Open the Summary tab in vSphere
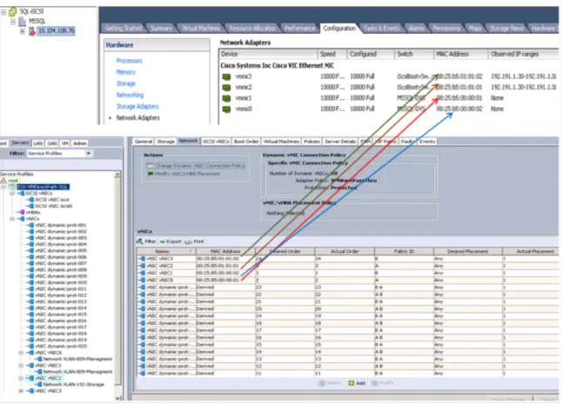Viewport: 562px width, 411px height. coord(161,29)
